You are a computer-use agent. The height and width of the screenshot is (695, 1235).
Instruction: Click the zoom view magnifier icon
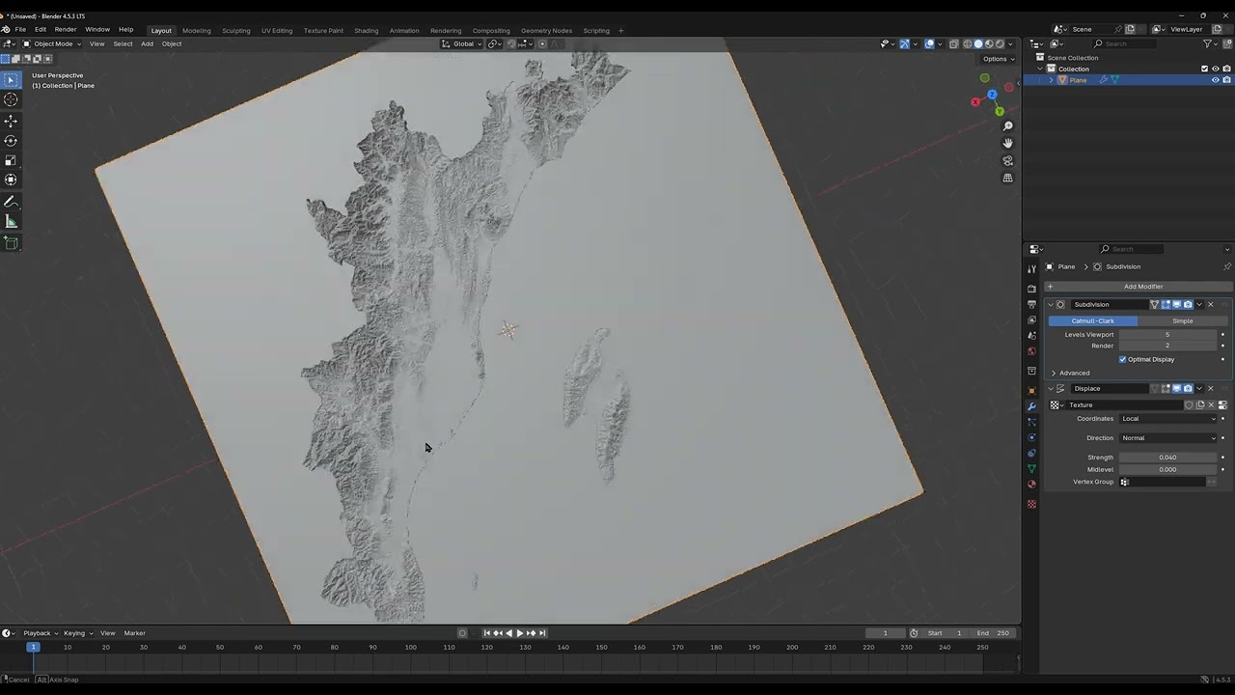click(1007, 126)
